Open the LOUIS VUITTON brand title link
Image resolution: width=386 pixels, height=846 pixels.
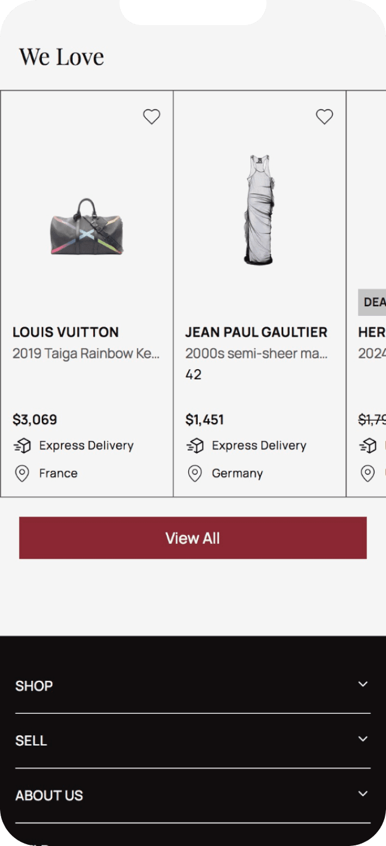(x=66, y=332)
